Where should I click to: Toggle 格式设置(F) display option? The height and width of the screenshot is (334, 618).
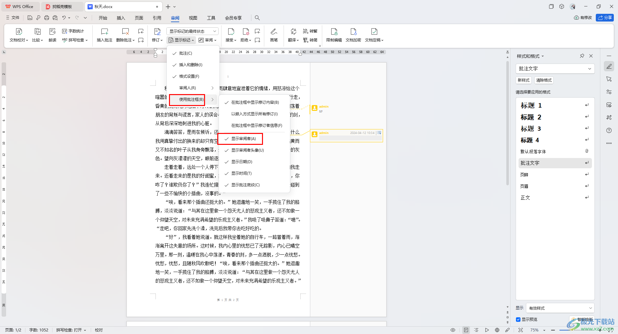[x=193, y=76]
